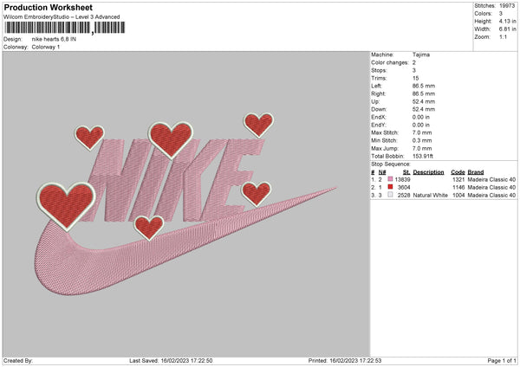The image size is (520, 367).
Task: Select the 'Right:' extent label
Action: pos(378,93)
